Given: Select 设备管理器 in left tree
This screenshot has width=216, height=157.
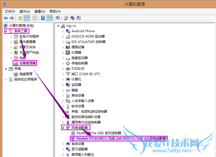Looking at the screenshot, I should pos(28,63).
